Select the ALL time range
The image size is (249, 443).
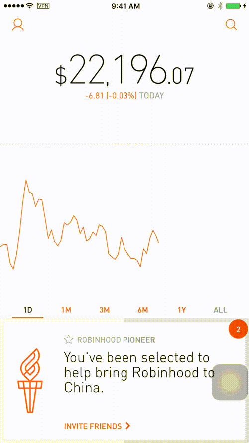pos(220,310)
